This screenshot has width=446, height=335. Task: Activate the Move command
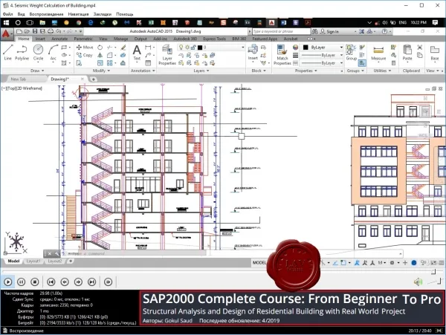click(85, 47)
